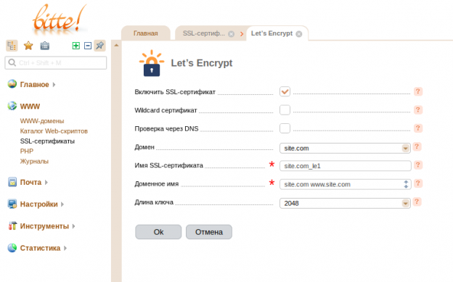Close the SSL-сертиф... tab
This screenshot has height=282, width=453.
231,34
